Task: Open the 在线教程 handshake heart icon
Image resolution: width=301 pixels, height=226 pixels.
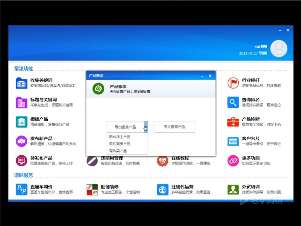Action: click(163, 161)
